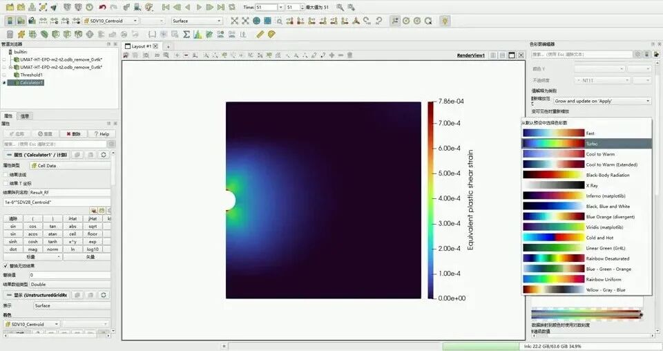
Task: Click the zoom to data icon
Action: tap(246, 21)
